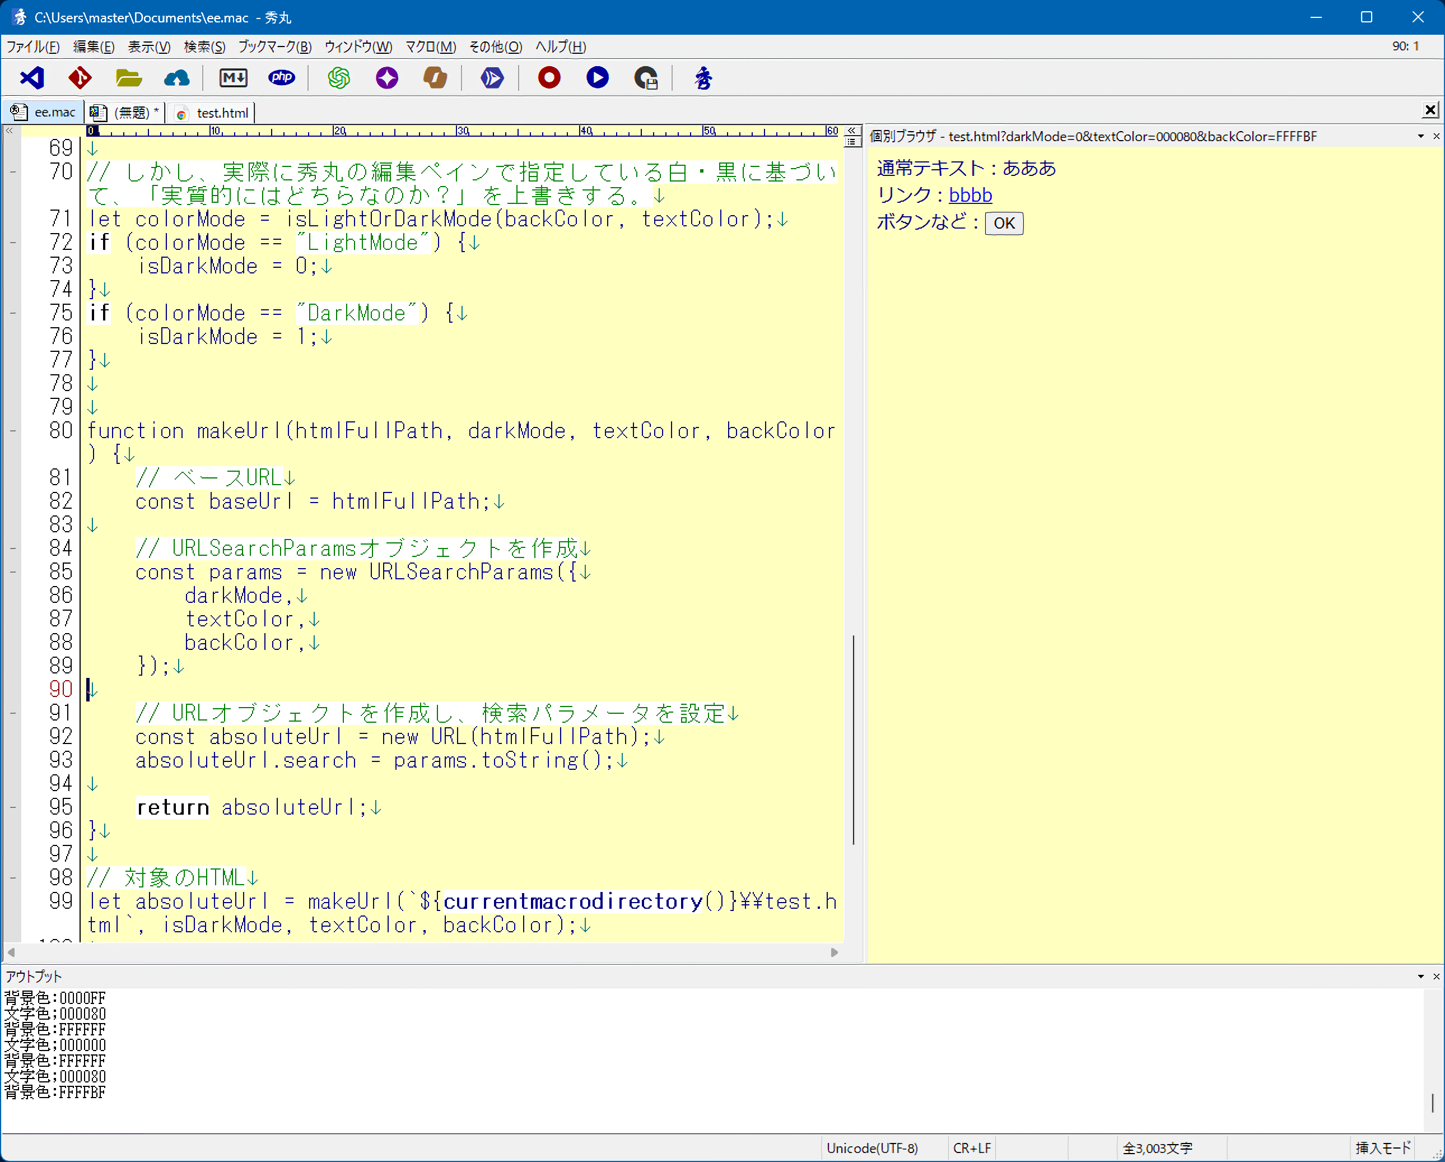Follow the bbbb link
The image size is (1445, 1162).
pos(970,195)
